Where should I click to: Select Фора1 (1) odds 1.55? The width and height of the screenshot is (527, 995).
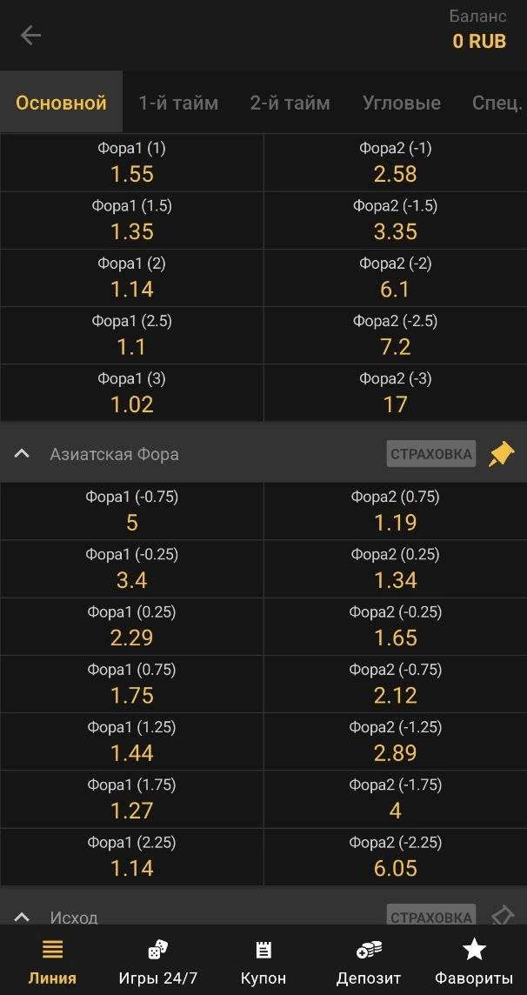pyautogui.click(x=131, y=163)
